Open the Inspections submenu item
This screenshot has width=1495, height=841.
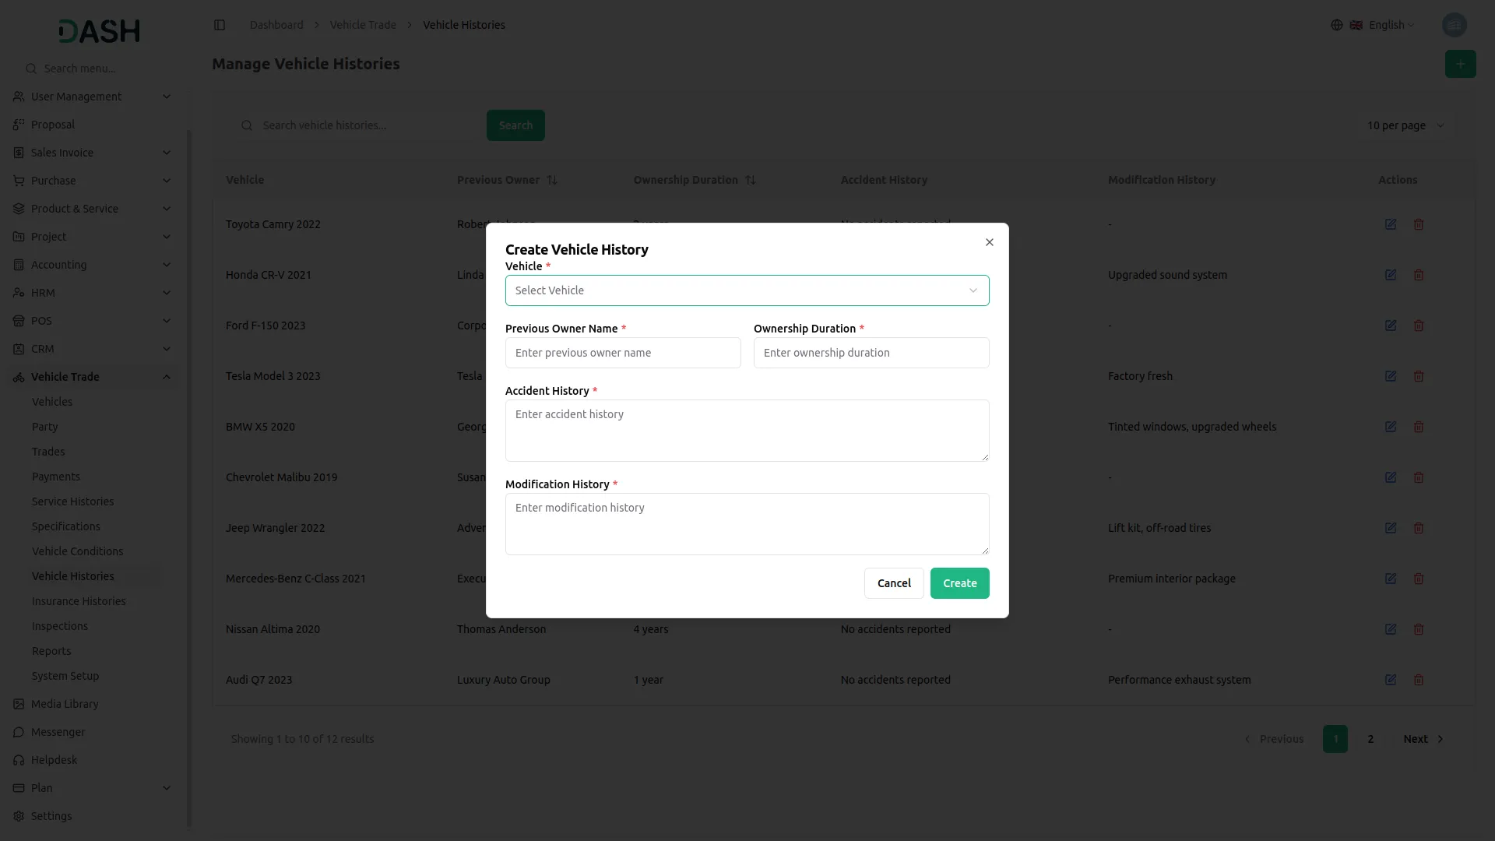(60, 626)
